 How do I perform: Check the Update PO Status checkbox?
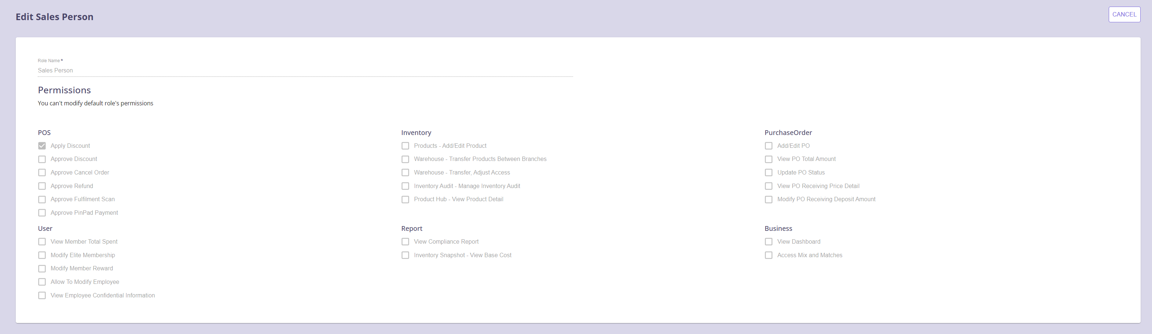click(769, 173)
